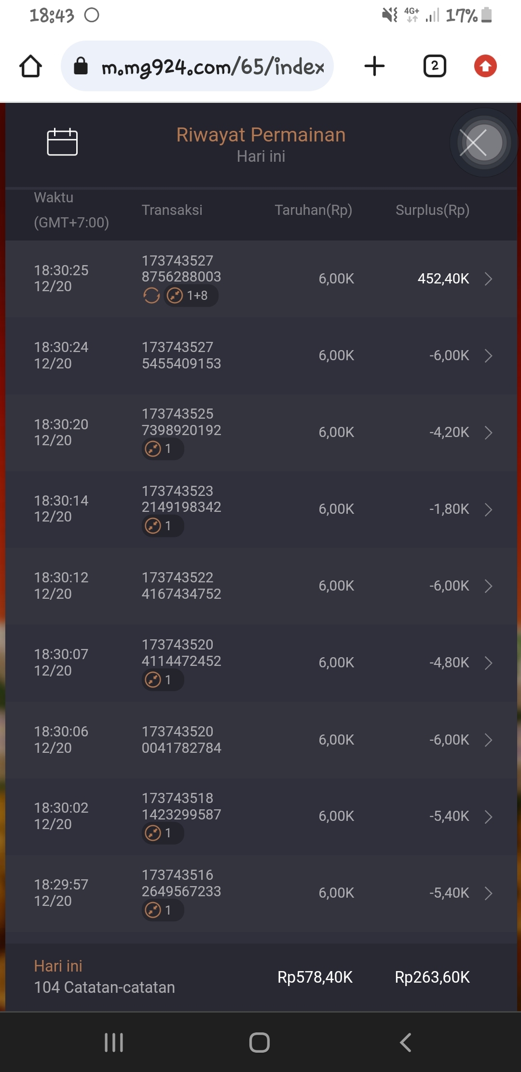Open the 18:29:57 record chevron
521x1072 pixels.
pos(488,893)
